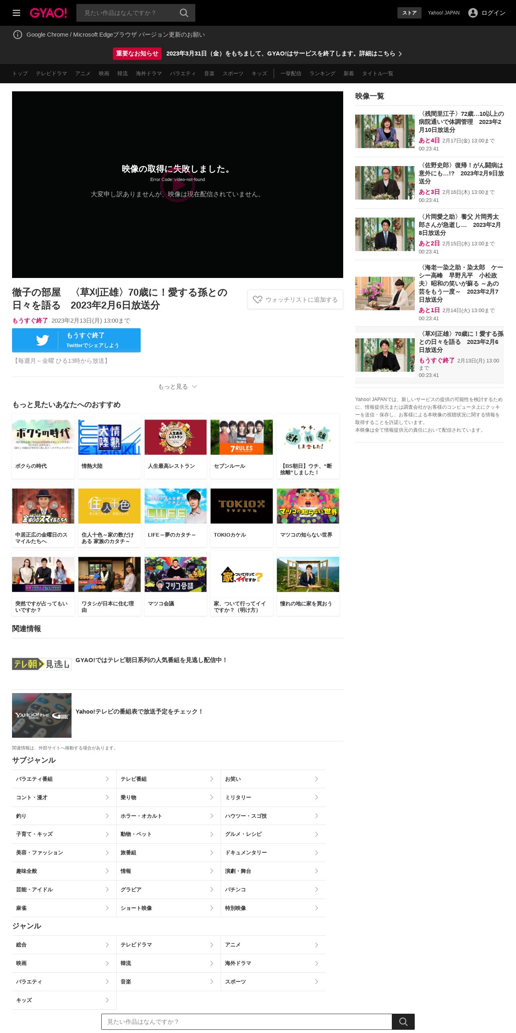Open Yahoo!テレビ G-GUIDE banner image
516x1033 pixels.
point(42,715)
